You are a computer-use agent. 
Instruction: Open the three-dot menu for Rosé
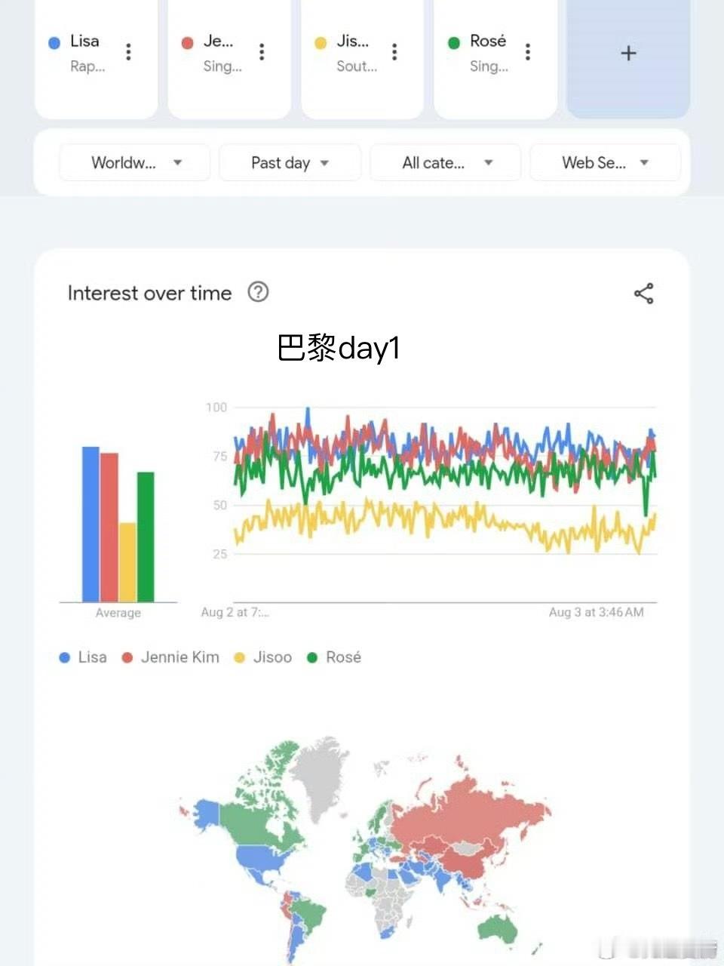(528, 51)
